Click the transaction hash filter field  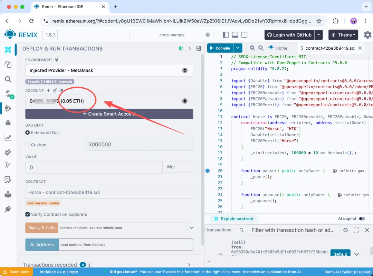coord(293,230)
